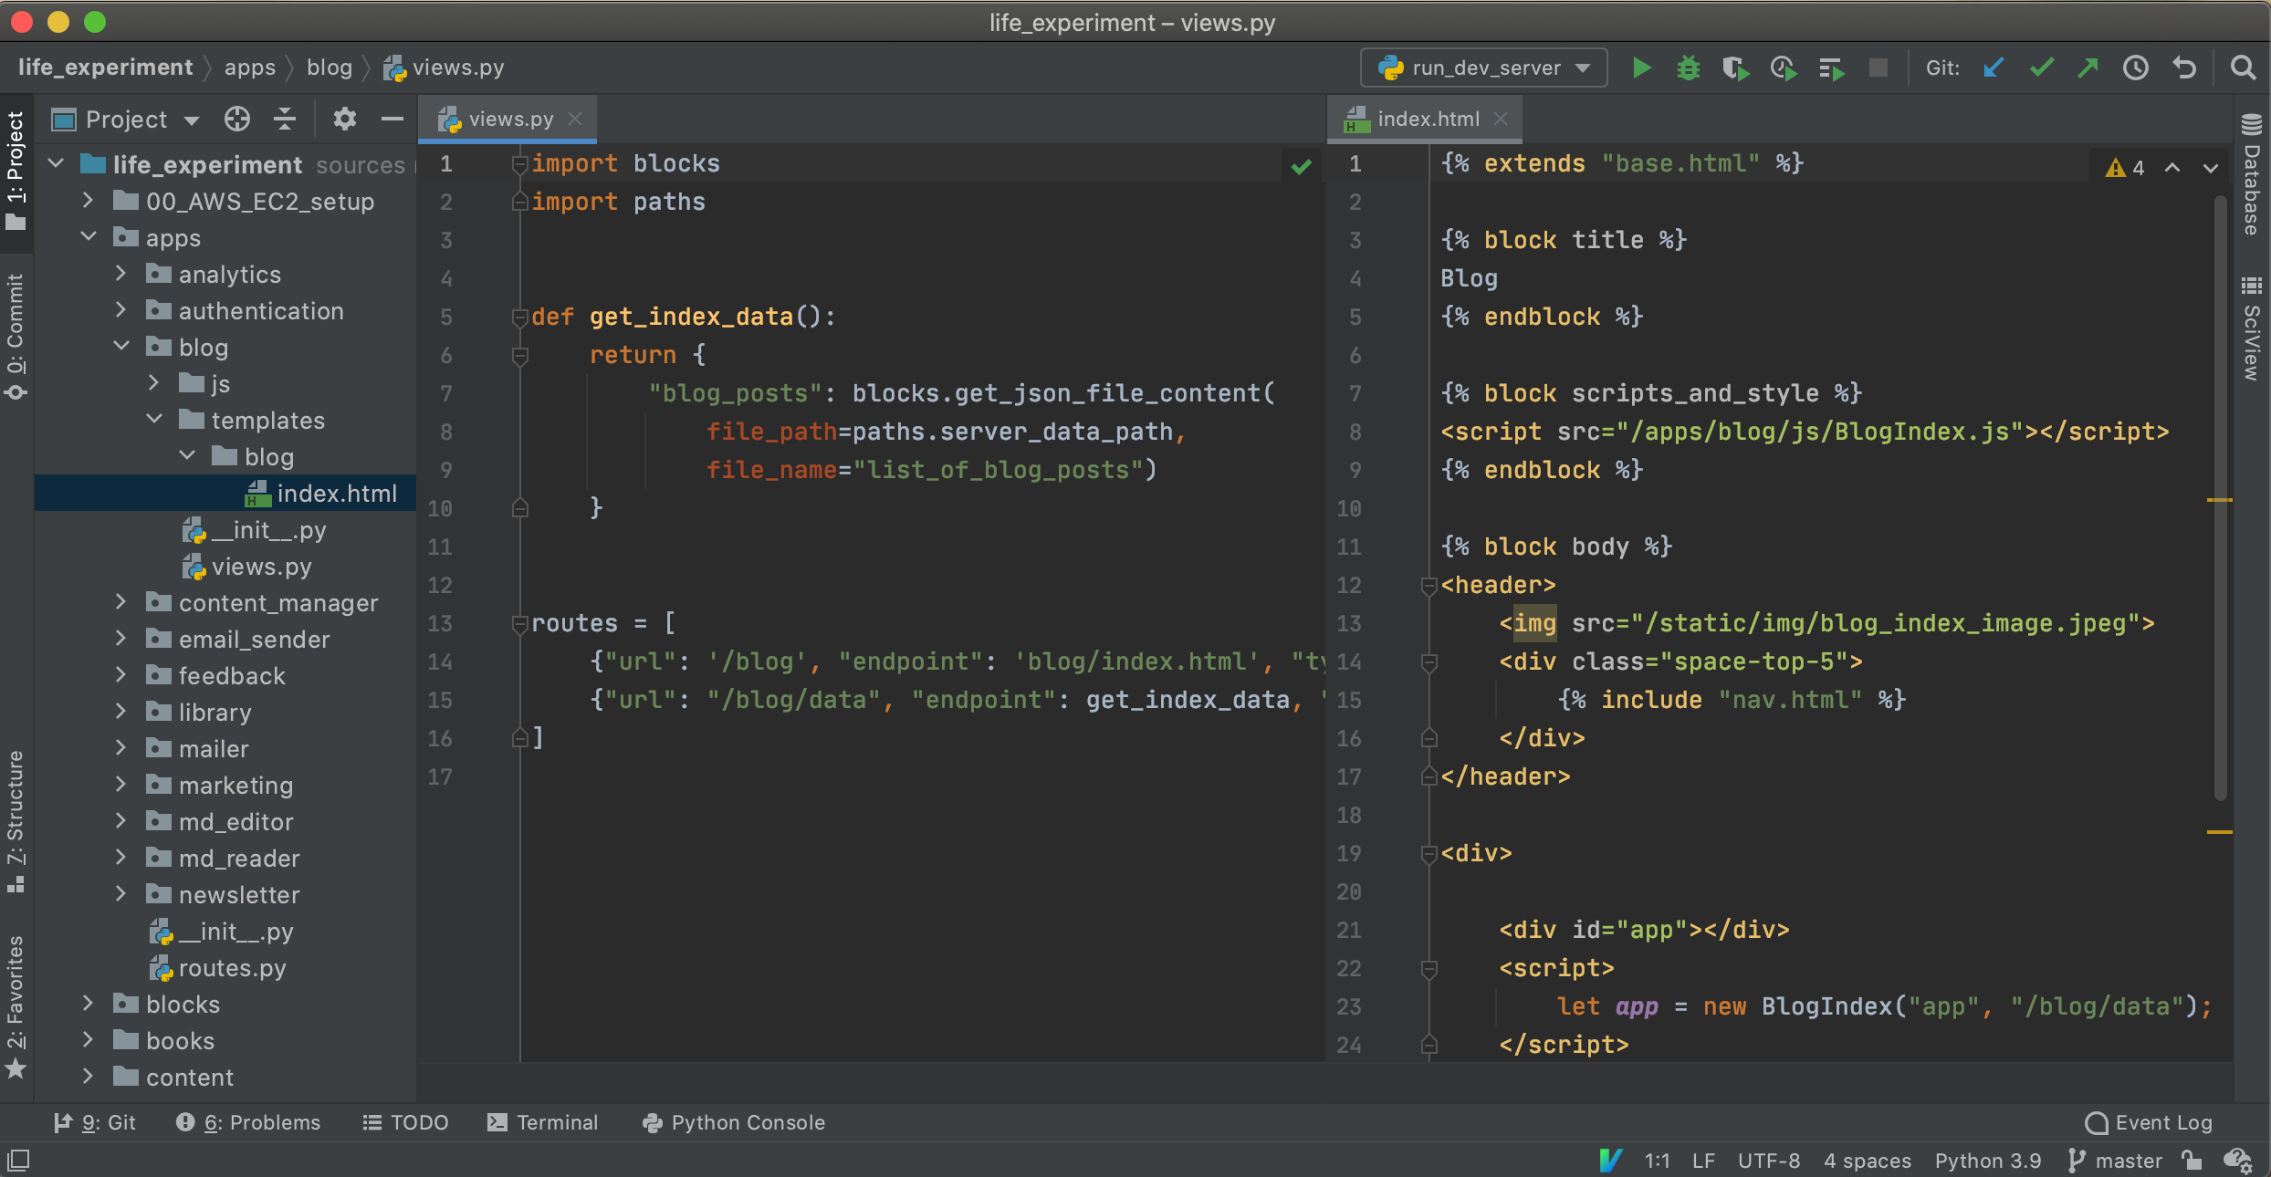Expand the analytics folder
The width and height of the screenshot is (2271, 1177).
pos(120,274)
